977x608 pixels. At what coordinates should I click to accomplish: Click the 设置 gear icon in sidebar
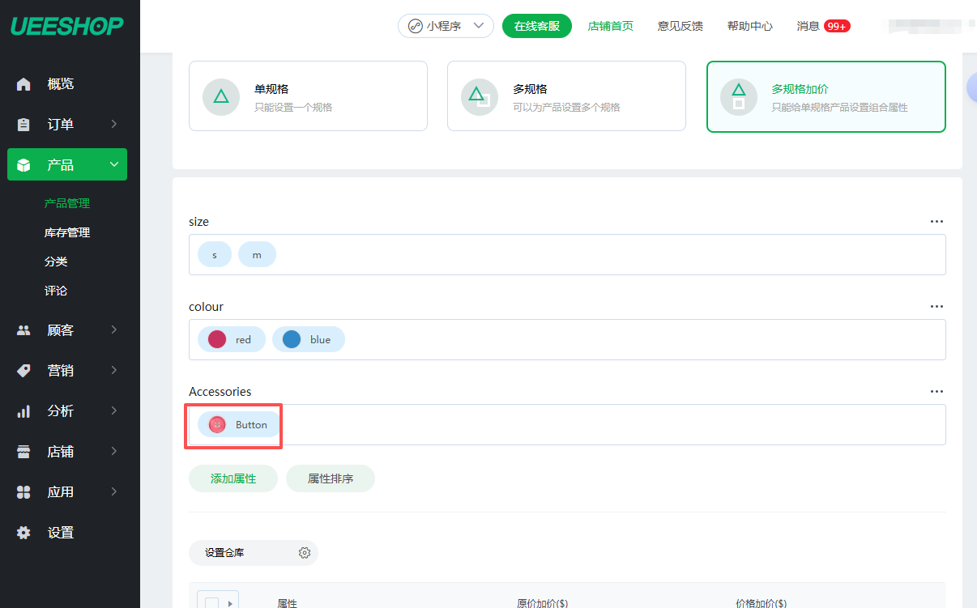[23, 533]
